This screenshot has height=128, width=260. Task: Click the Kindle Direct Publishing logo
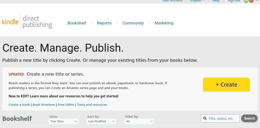pyautogui.click(x=27, y=22)
